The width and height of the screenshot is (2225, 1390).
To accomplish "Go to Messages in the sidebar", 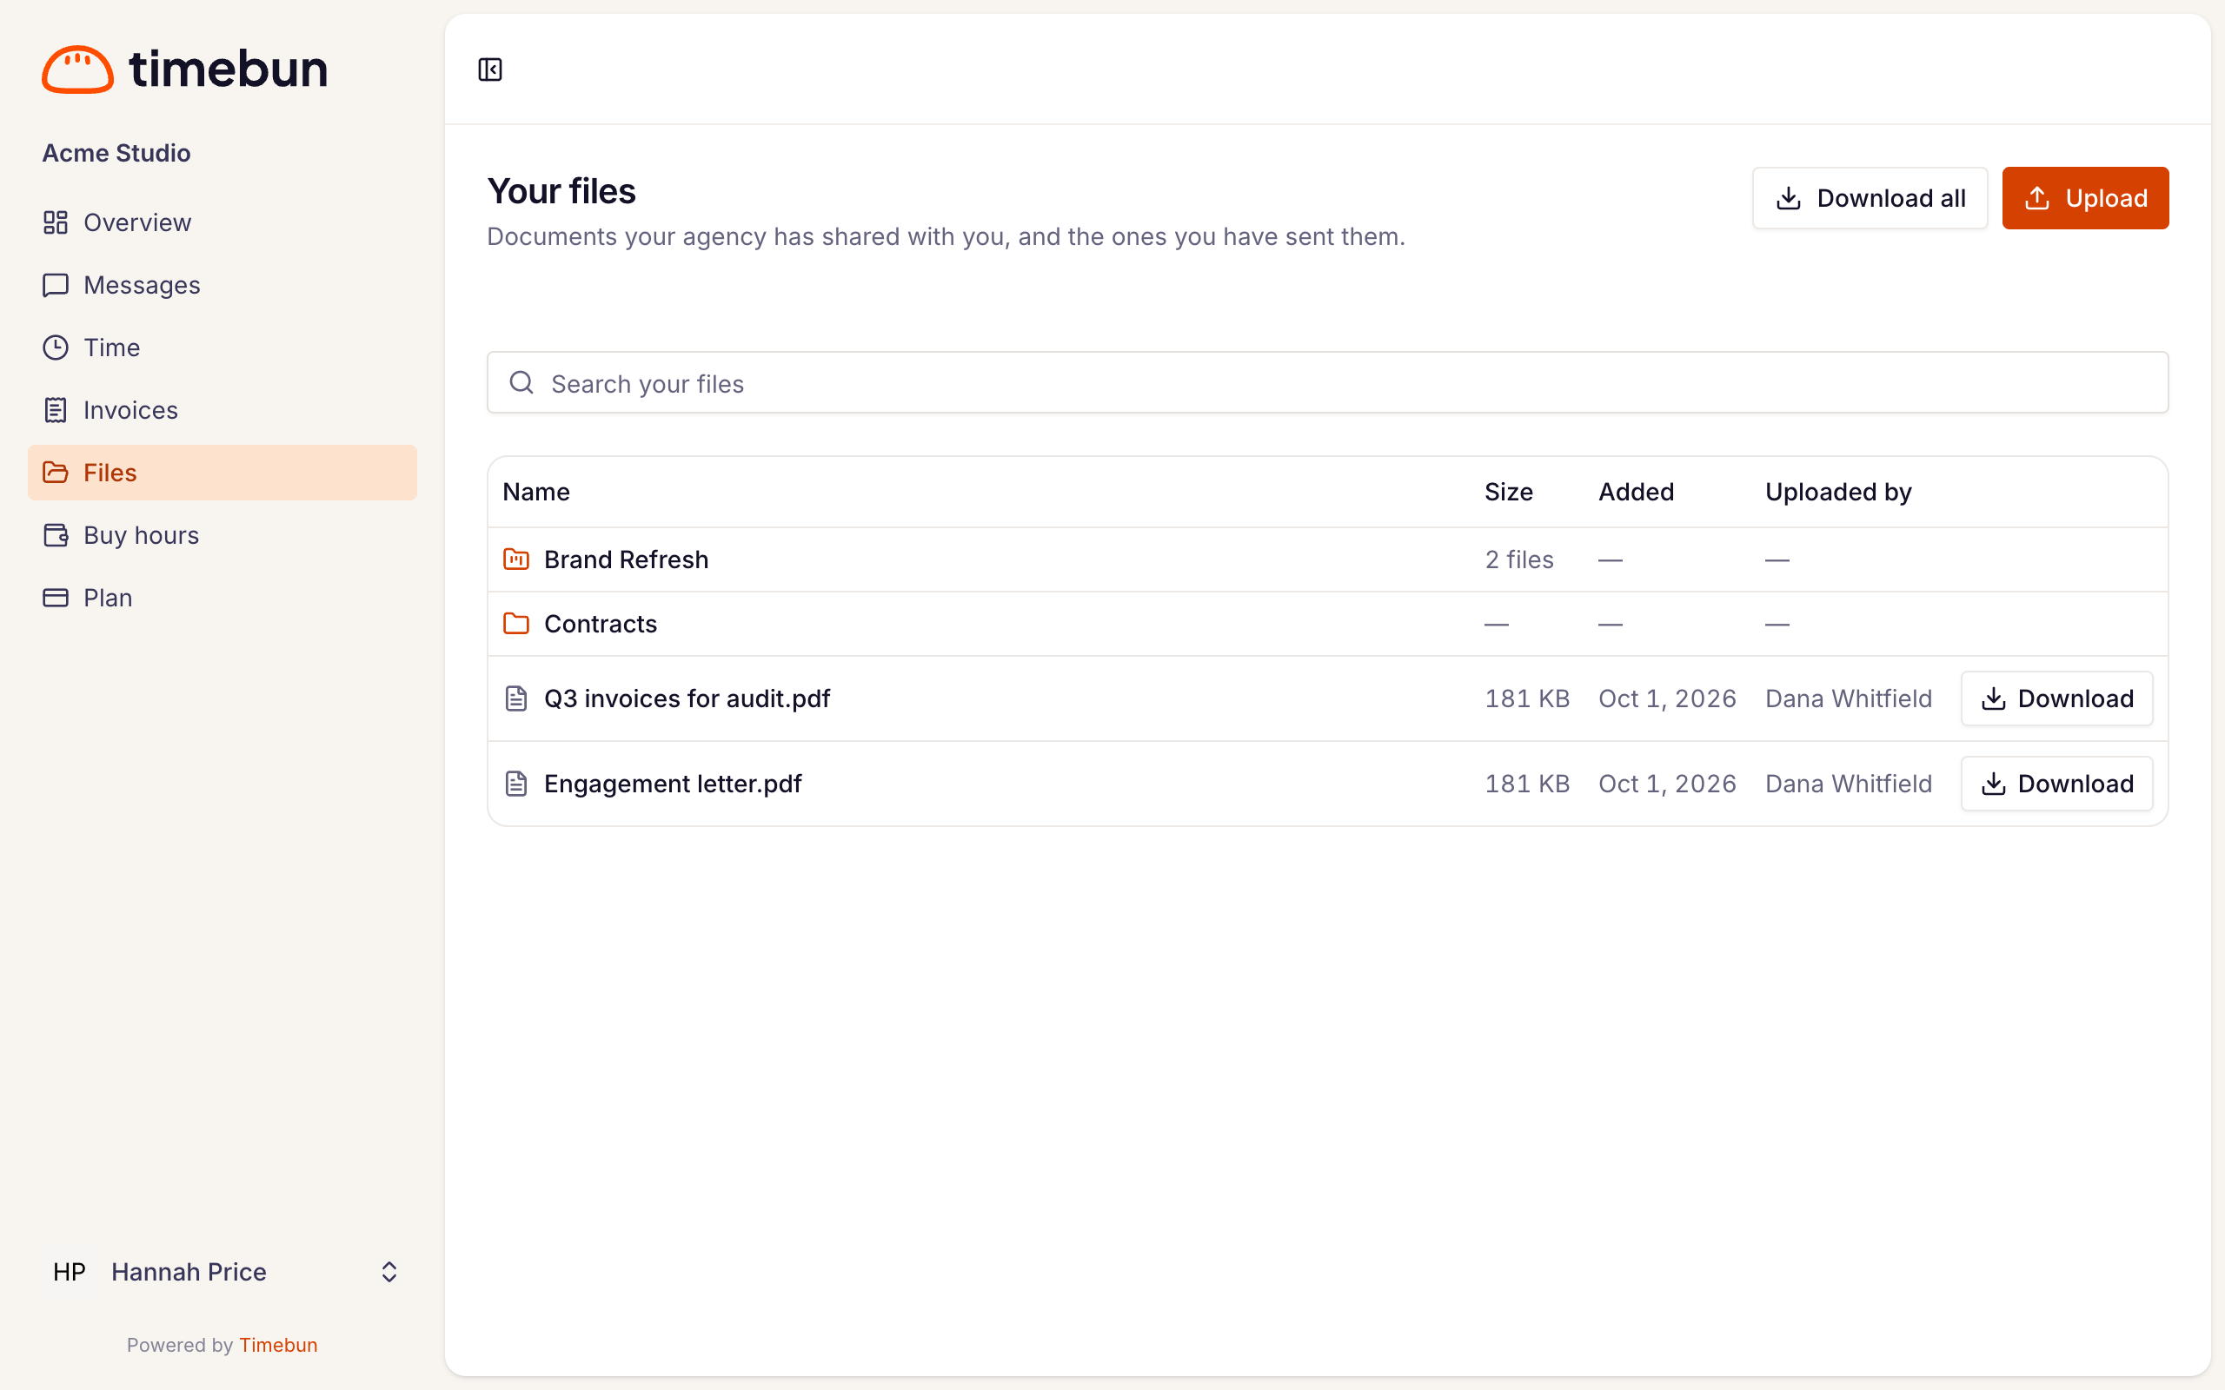I will [222, 285].
